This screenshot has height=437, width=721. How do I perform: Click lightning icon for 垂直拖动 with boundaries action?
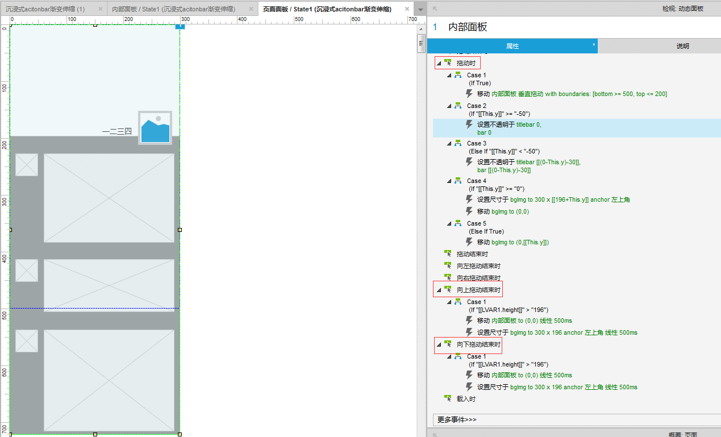[x=469, y=93]
